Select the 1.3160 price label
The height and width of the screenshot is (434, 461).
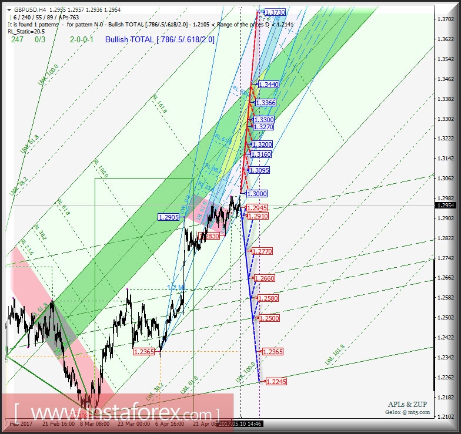click(x=261, y=154)
